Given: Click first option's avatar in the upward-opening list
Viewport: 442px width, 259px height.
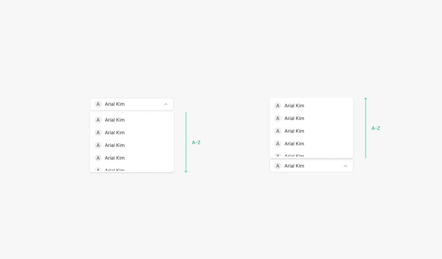Looking at the screenshot, I should (x=278, y=106).
